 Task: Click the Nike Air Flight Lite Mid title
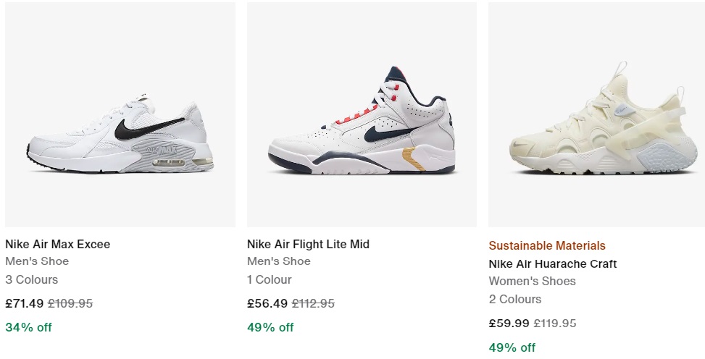pos(308,244)
